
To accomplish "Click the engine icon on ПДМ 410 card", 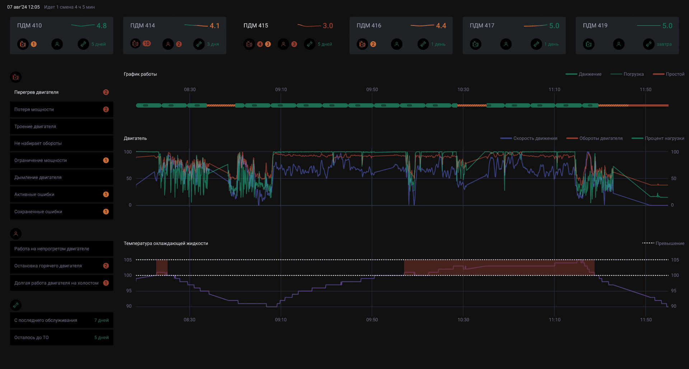I will (23, 44).
